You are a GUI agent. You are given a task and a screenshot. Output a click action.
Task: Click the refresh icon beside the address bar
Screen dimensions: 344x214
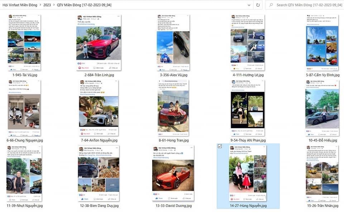[x=258, y=5]
